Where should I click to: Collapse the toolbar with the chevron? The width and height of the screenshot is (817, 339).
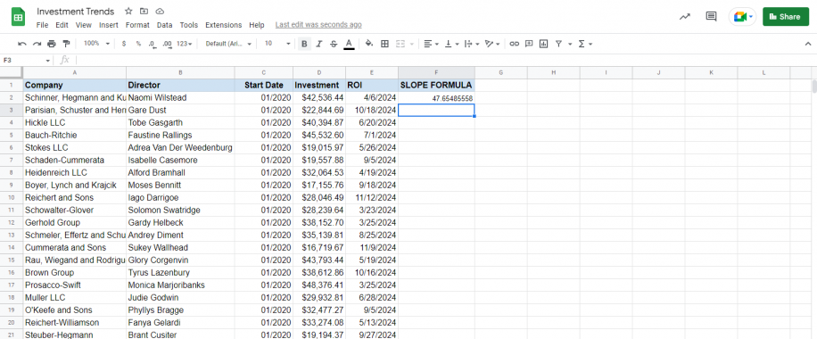[807, 44]
